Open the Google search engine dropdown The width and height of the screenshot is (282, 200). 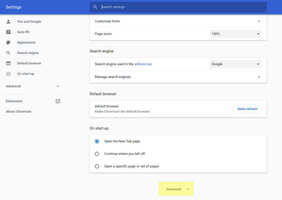point(235,64)
